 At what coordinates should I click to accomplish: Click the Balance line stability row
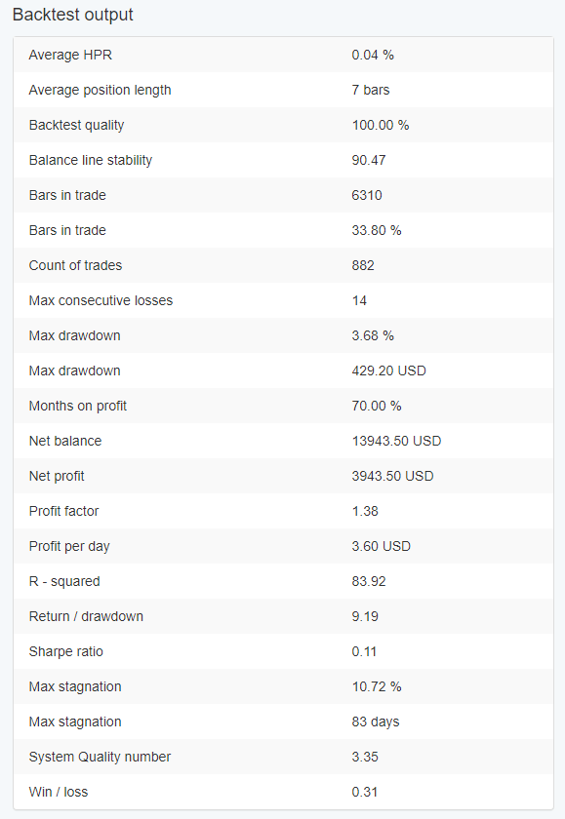coord(283,160)
